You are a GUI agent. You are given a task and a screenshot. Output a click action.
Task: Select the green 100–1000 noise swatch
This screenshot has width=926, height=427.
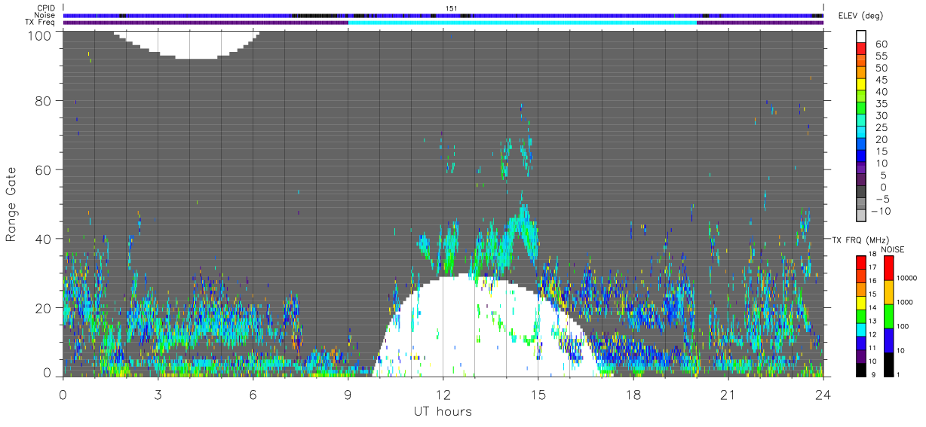[889, 316]
